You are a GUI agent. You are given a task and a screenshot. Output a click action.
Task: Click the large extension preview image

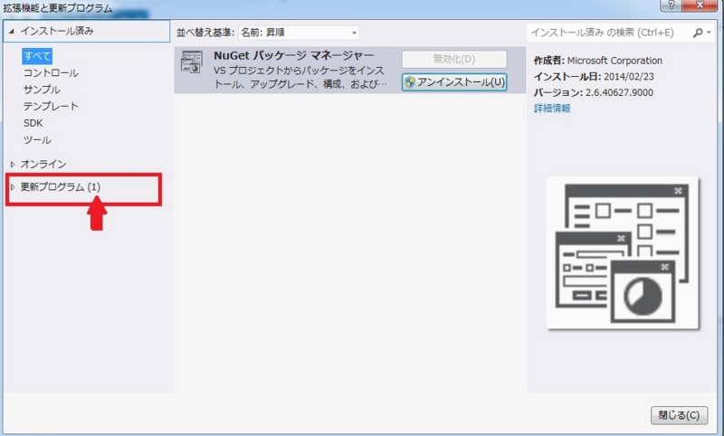point(623,253)
